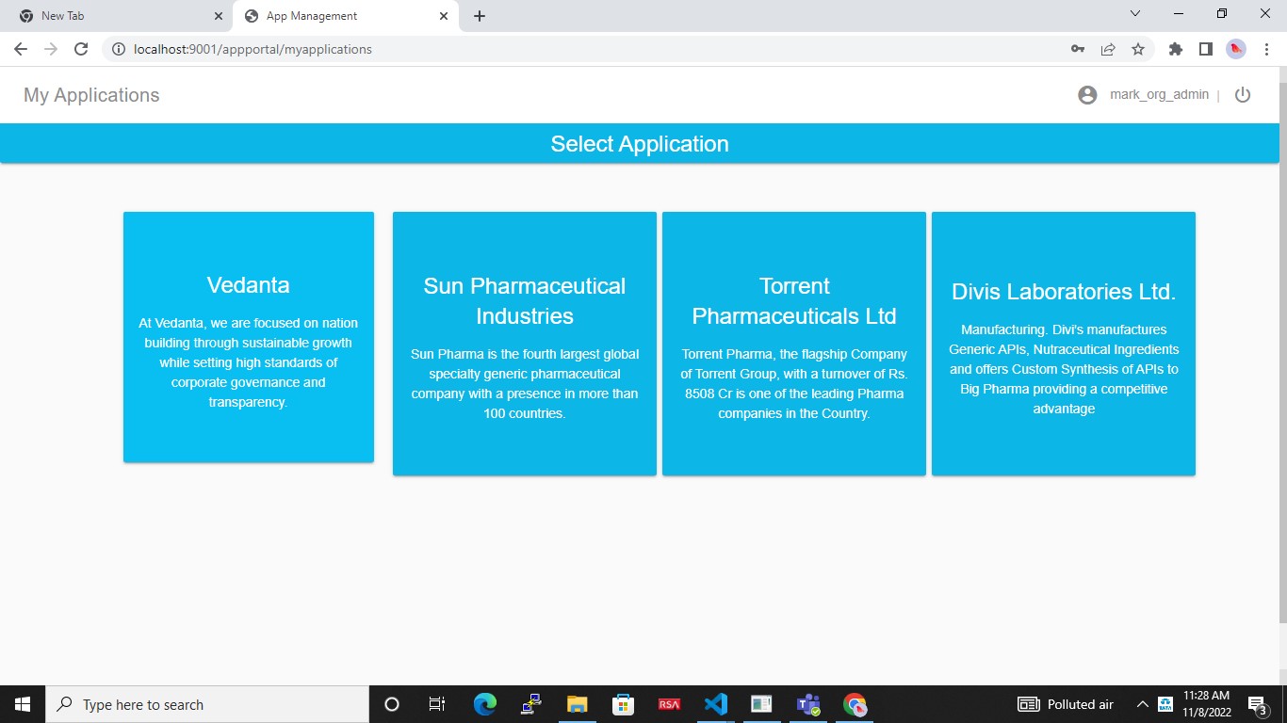This screenshot has height=723, width=1287.
Task: Open the Sun Pharmaceutical Industries card
Action: point(525,344)
